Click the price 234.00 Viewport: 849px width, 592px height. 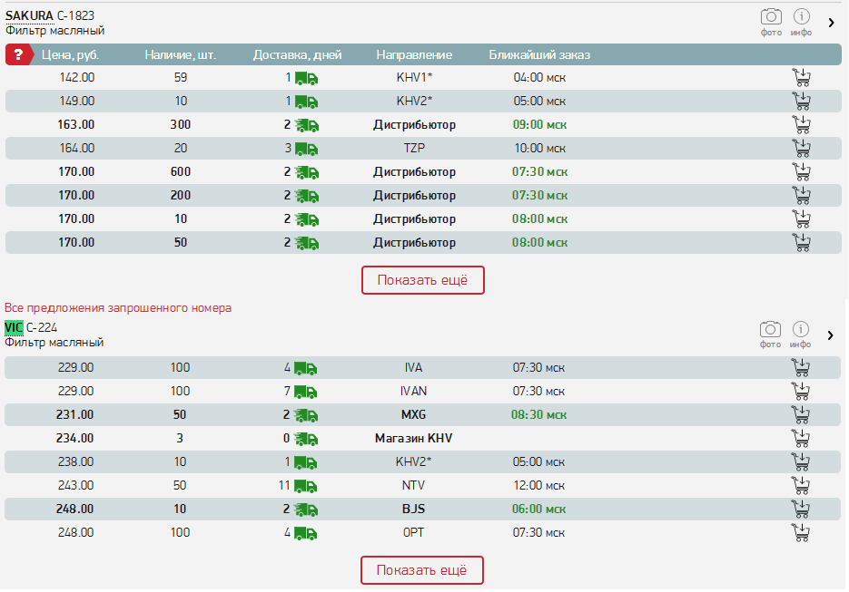(74, 439)
